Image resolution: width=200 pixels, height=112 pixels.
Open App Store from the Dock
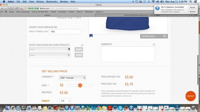[72, 108]
